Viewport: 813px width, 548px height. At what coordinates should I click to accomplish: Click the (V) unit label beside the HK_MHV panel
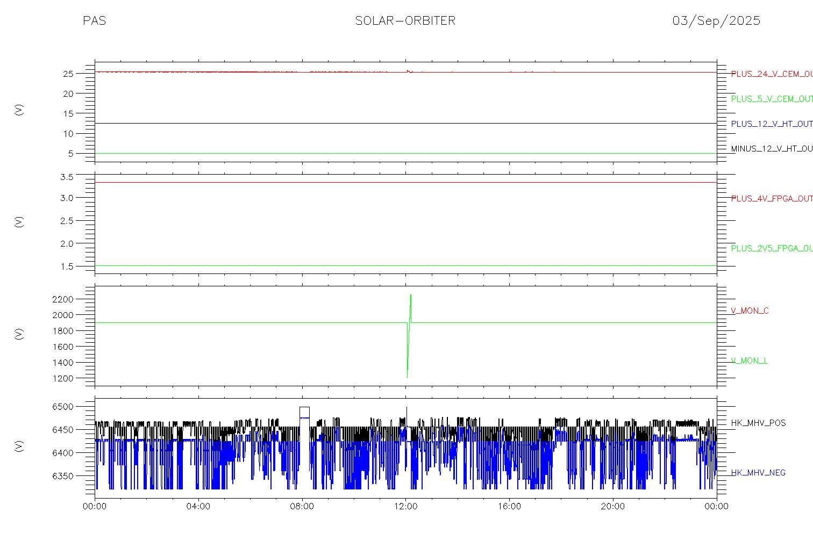(19, 445)
